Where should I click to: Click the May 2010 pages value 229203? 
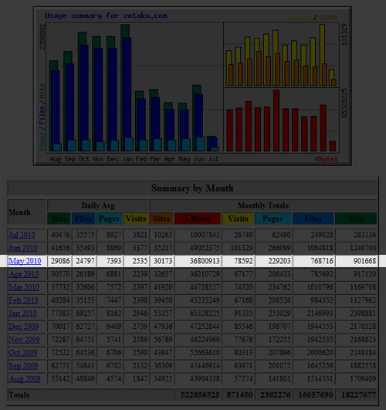tap(279, 261)
